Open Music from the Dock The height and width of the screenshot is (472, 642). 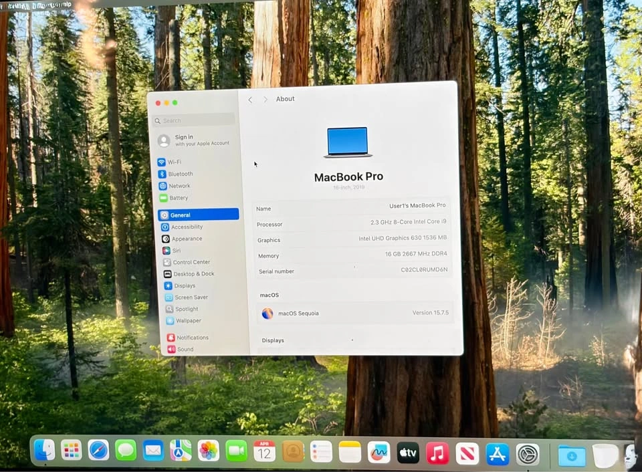pos(437,453)
